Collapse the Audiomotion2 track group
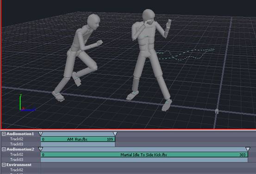This screenshot has width=256, height=174. point(4,149)
